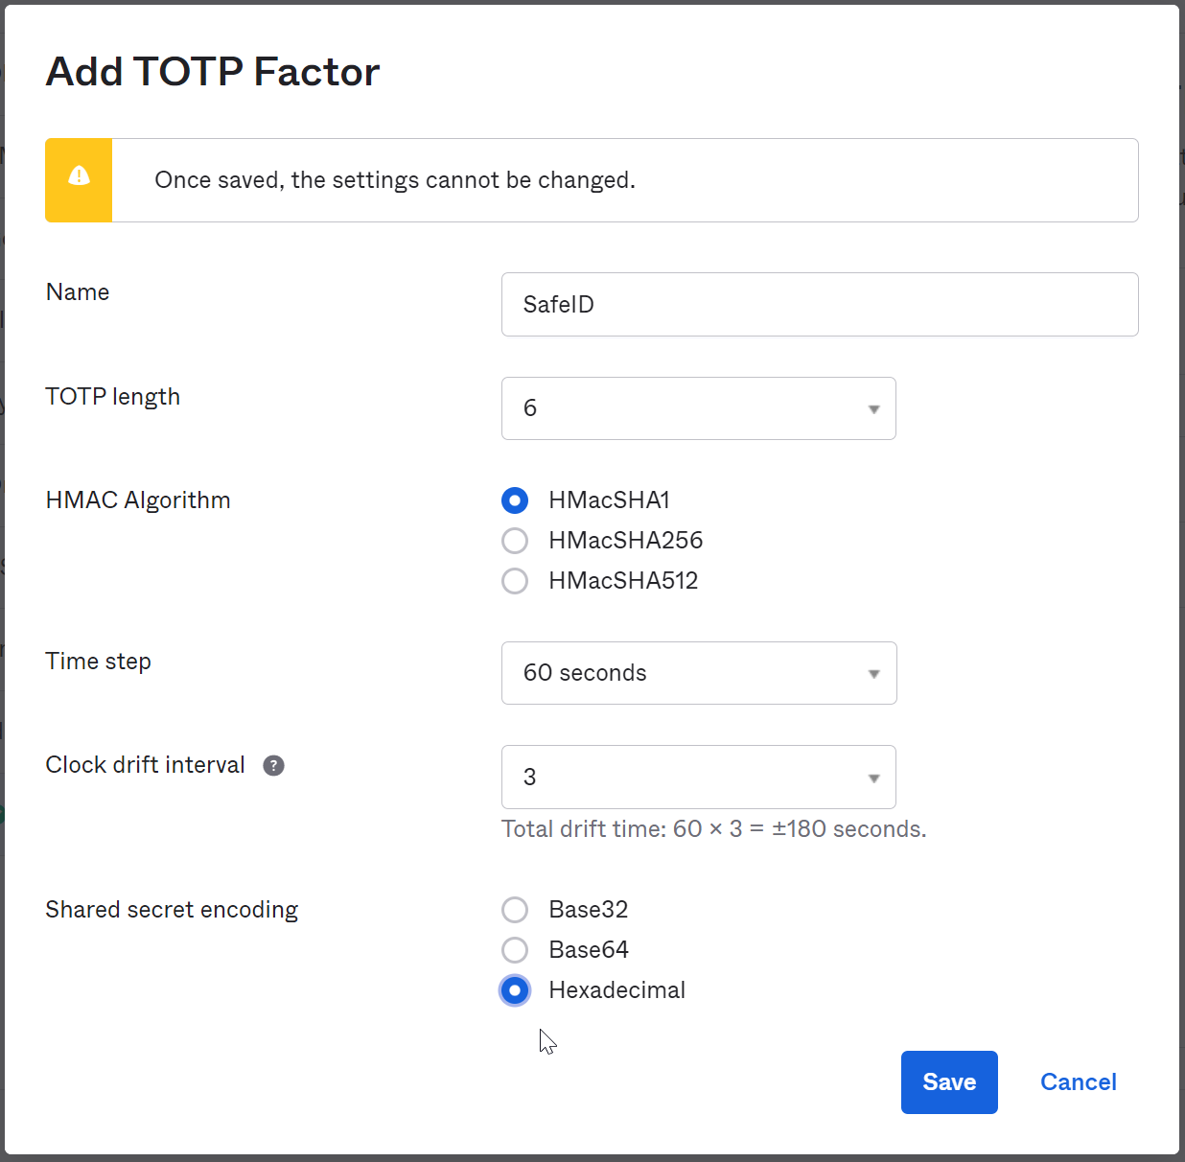Screen dimensions: 1185x1162
Task: Focus the Name input field
Action: click(x=819, y=305)
